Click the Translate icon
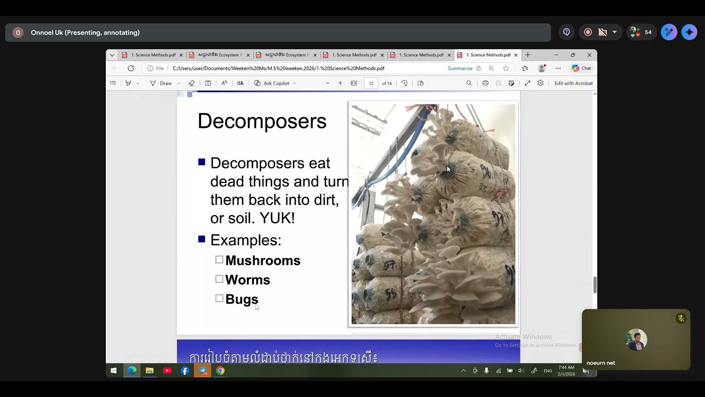Screen dimensions: 705x397 tap(240, 83)
